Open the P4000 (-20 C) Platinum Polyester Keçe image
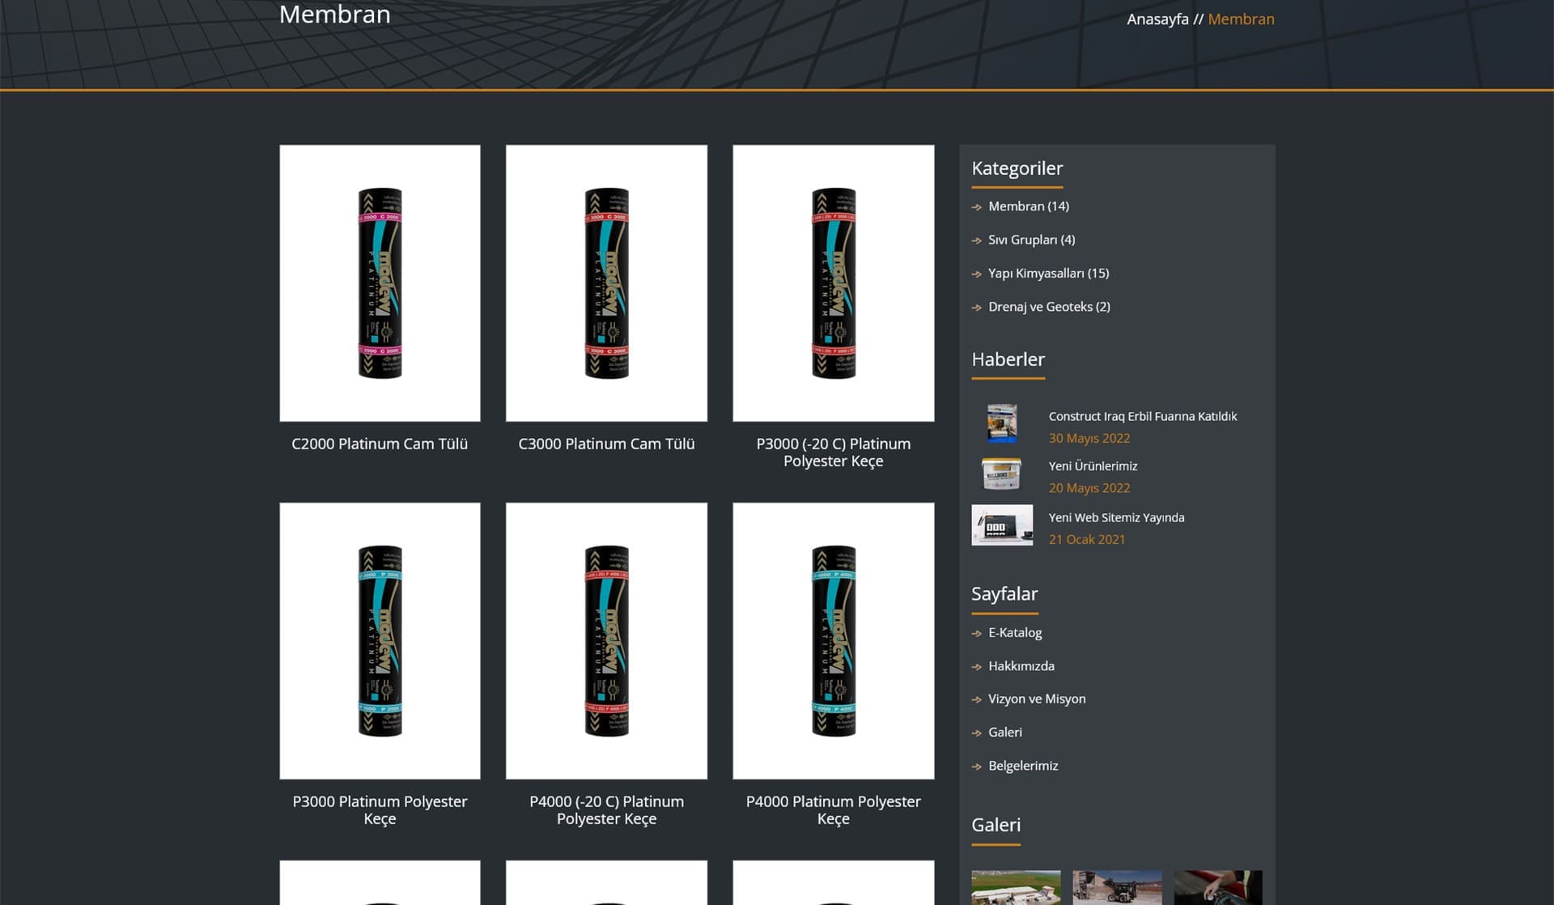 tap(606, 641)
